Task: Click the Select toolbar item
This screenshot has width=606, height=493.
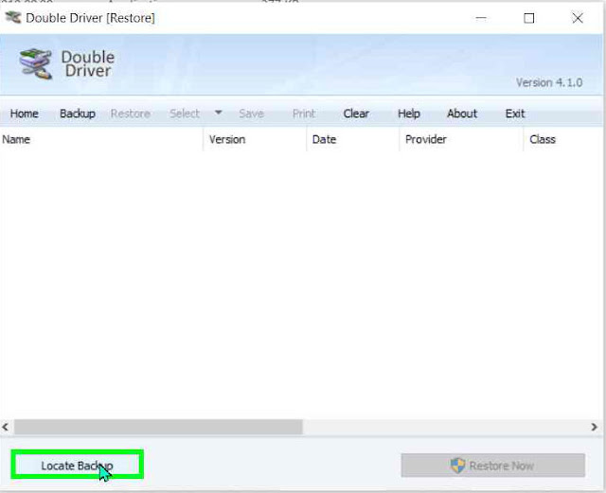Action: click(x=185, y=114)
